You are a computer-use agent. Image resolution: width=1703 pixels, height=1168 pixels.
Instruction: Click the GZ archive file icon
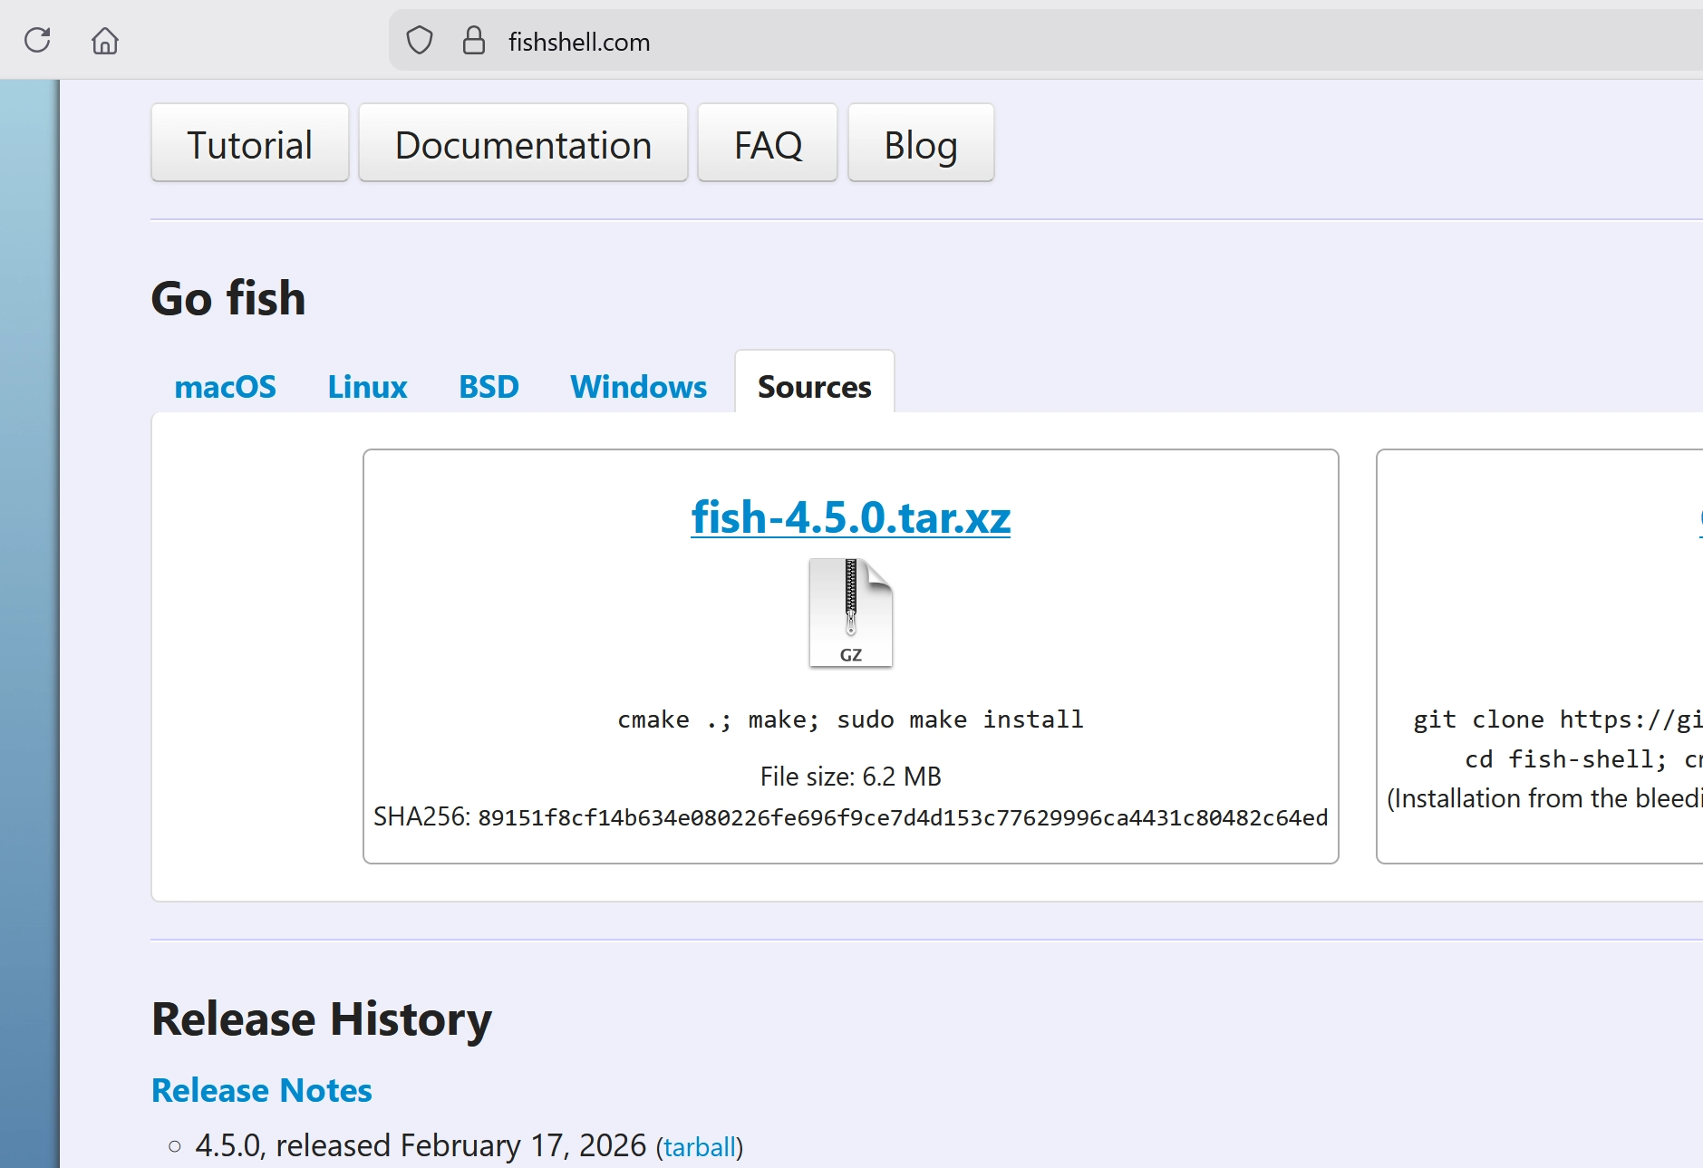tap(850, 613)
